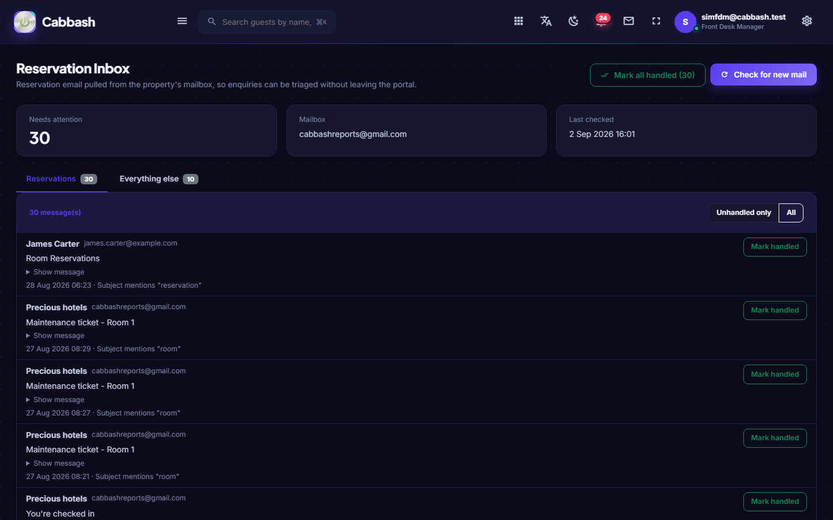Image resolution: width=833 pixels, height=520 pixels.
Task: Click the Mailbox card's cabbashreports@gmail.com address
Action: (353, 134)
